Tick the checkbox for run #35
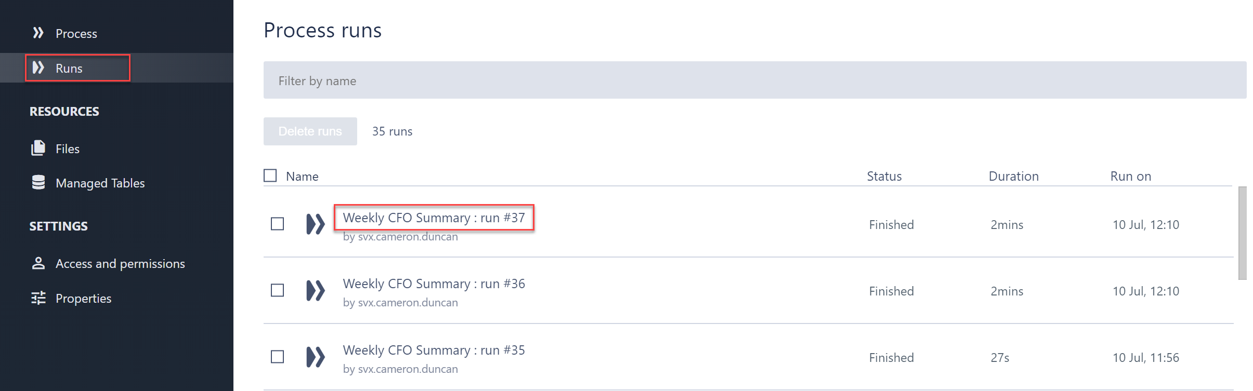Image resolution: width=1253 pixels, height=391 pixels. 278,357
